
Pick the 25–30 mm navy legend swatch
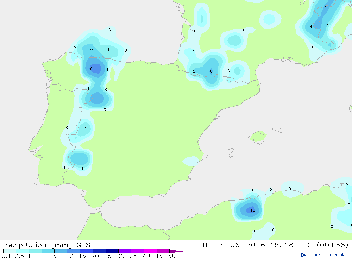tap(112, 251)
